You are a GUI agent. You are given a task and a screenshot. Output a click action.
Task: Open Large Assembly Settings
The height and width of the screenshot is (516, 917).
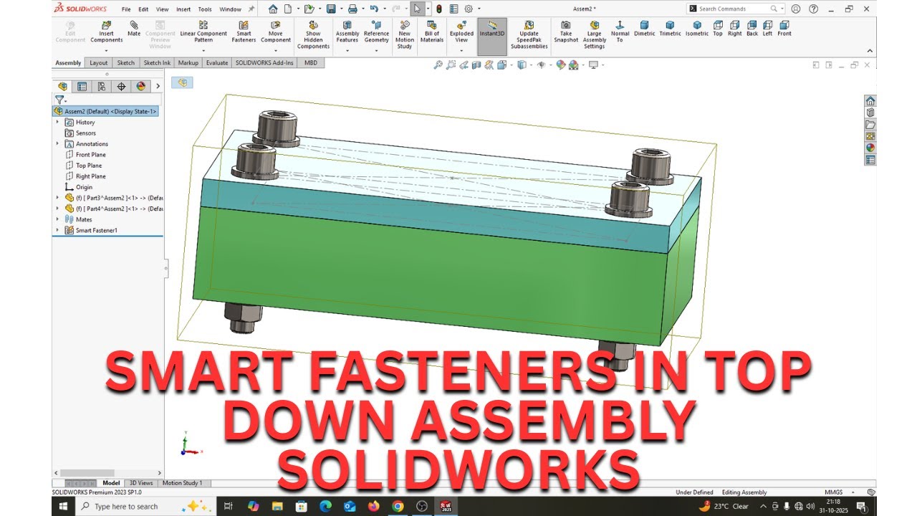click(x=595, y=35)
